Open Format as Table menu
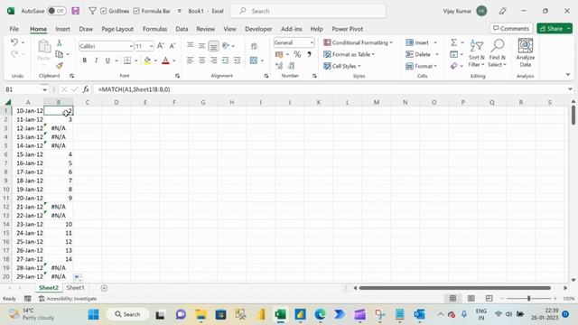Viewport: 578px width, 325px height. [349, 54]
